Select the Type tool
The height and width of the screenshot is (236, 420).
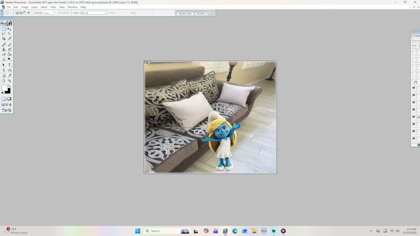10,65
